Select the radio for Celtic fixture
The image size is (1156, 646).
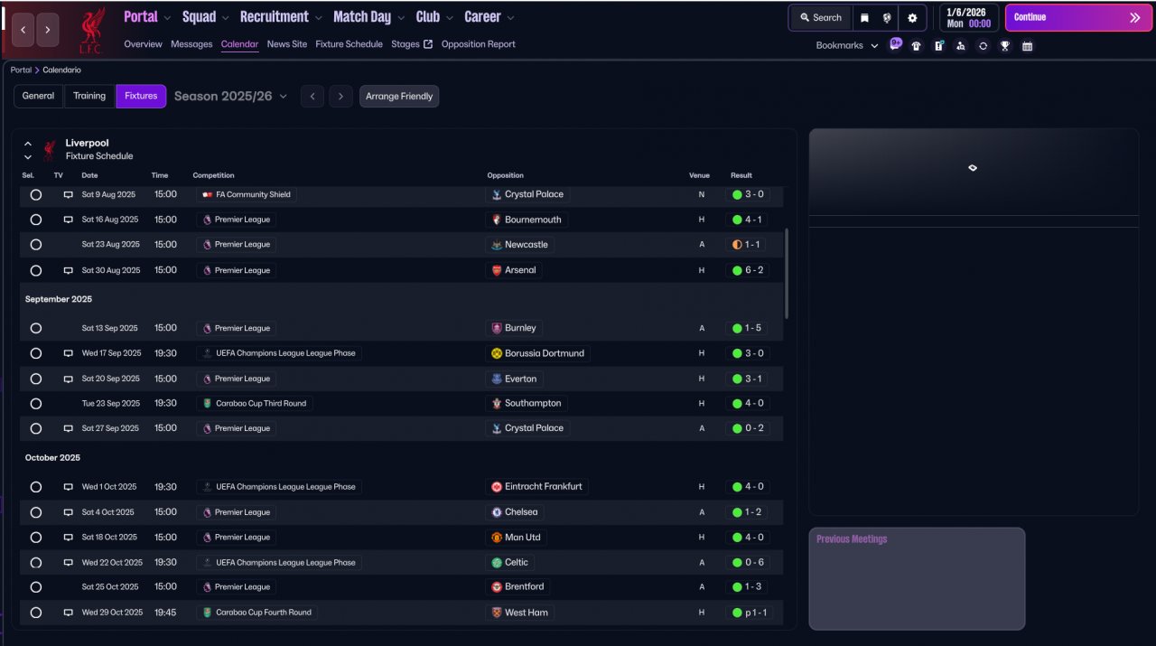coord(35,562)
